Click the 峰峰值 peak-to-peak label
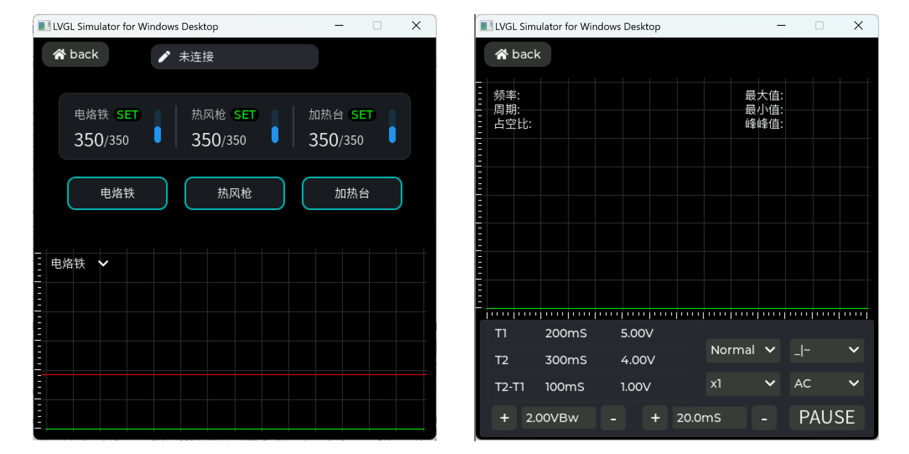The image size is (909, 454). pos(764,124)
